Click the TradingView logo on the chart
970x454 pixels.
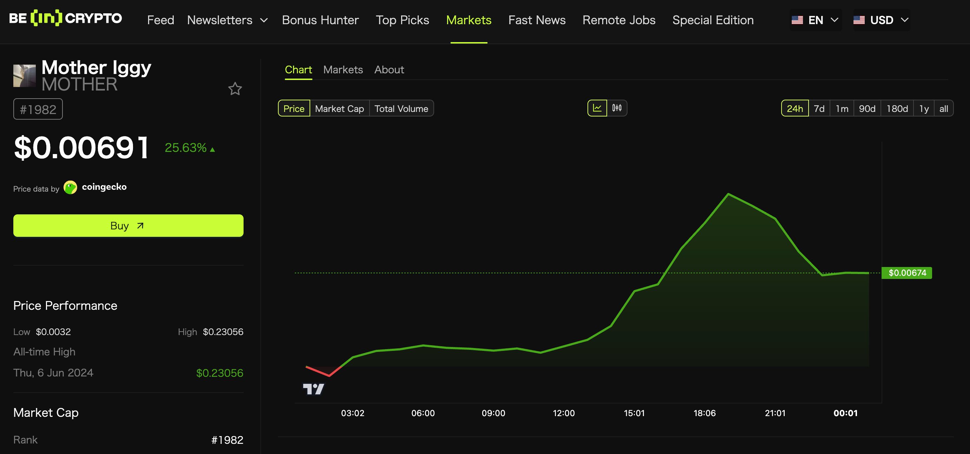(314, 390)
